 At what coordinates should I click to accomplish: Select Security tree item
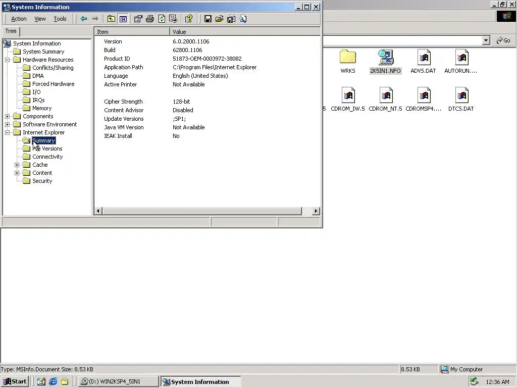42,181
